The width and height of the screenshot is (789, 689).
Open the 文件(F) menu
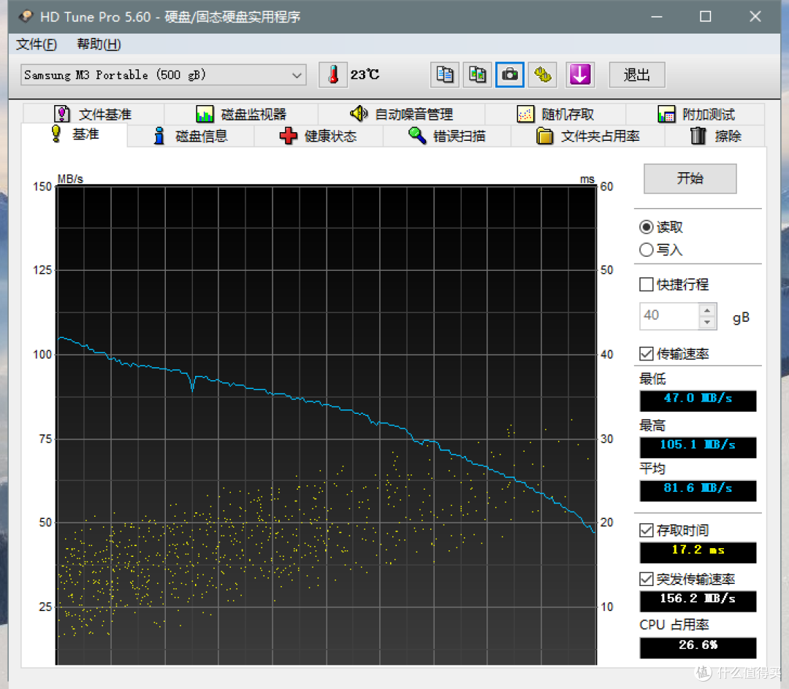click(37, 45)
